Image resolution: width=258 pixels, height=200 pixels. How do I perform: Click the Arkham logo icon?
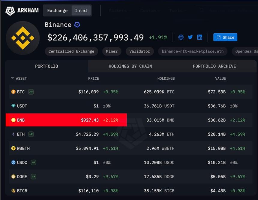(x=10, y=11)
